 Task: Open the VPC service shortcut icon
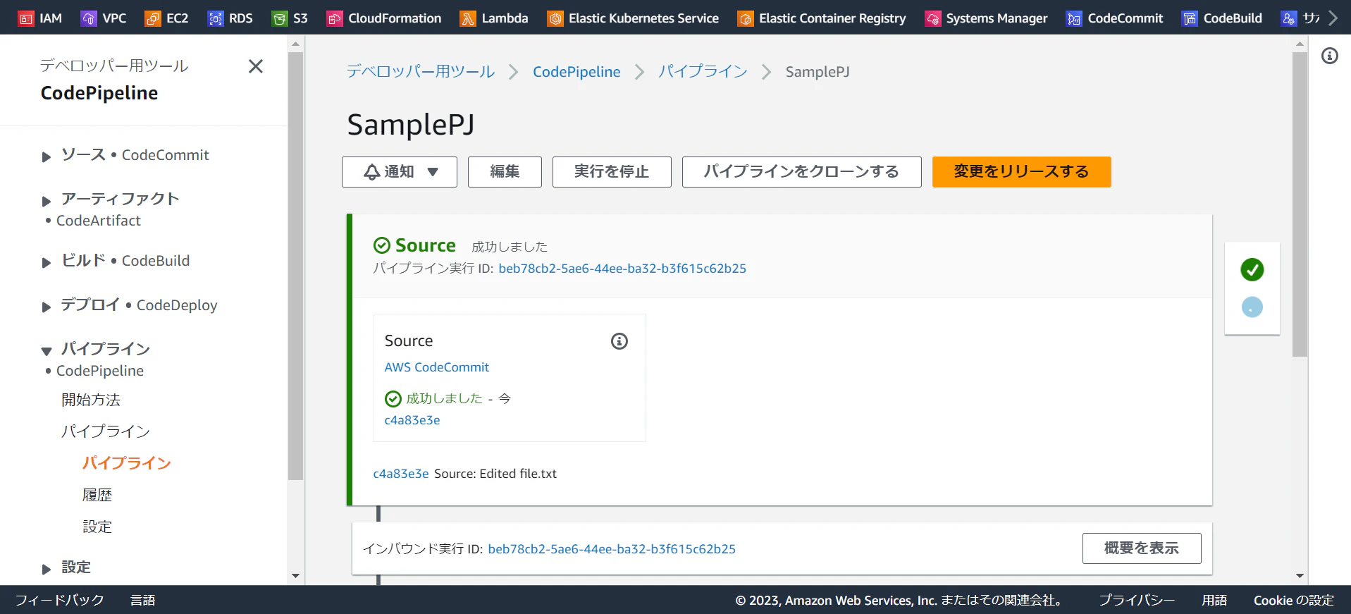[89, 18]
